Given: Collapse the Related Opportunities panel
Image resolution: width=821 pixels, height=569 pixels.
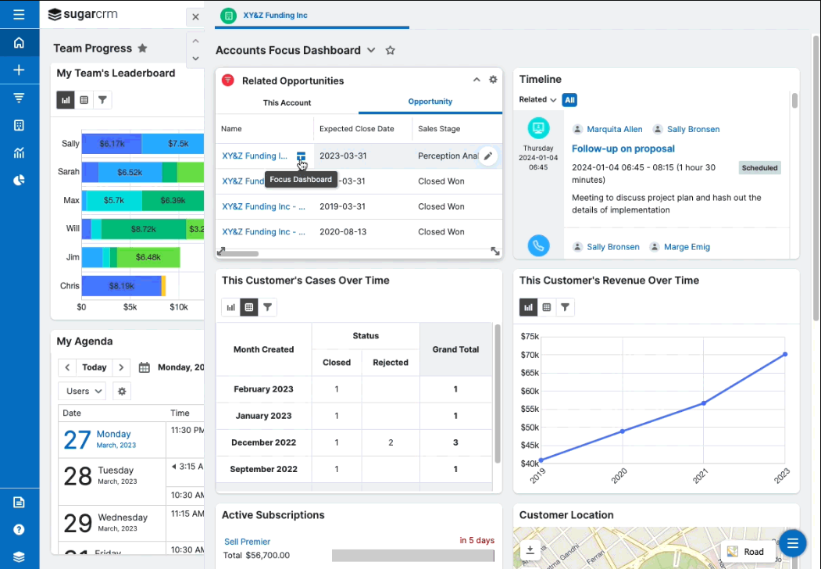Looking at the screenshot, I should point(477,80).
